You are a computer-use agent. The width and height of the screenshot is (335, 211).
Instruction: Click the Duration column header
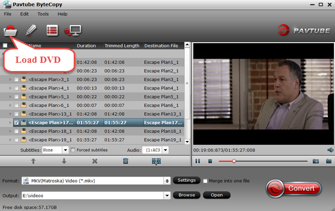86,46
